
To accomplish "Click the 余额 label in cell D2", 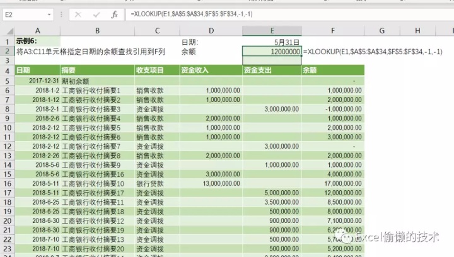I will (189, 52).
